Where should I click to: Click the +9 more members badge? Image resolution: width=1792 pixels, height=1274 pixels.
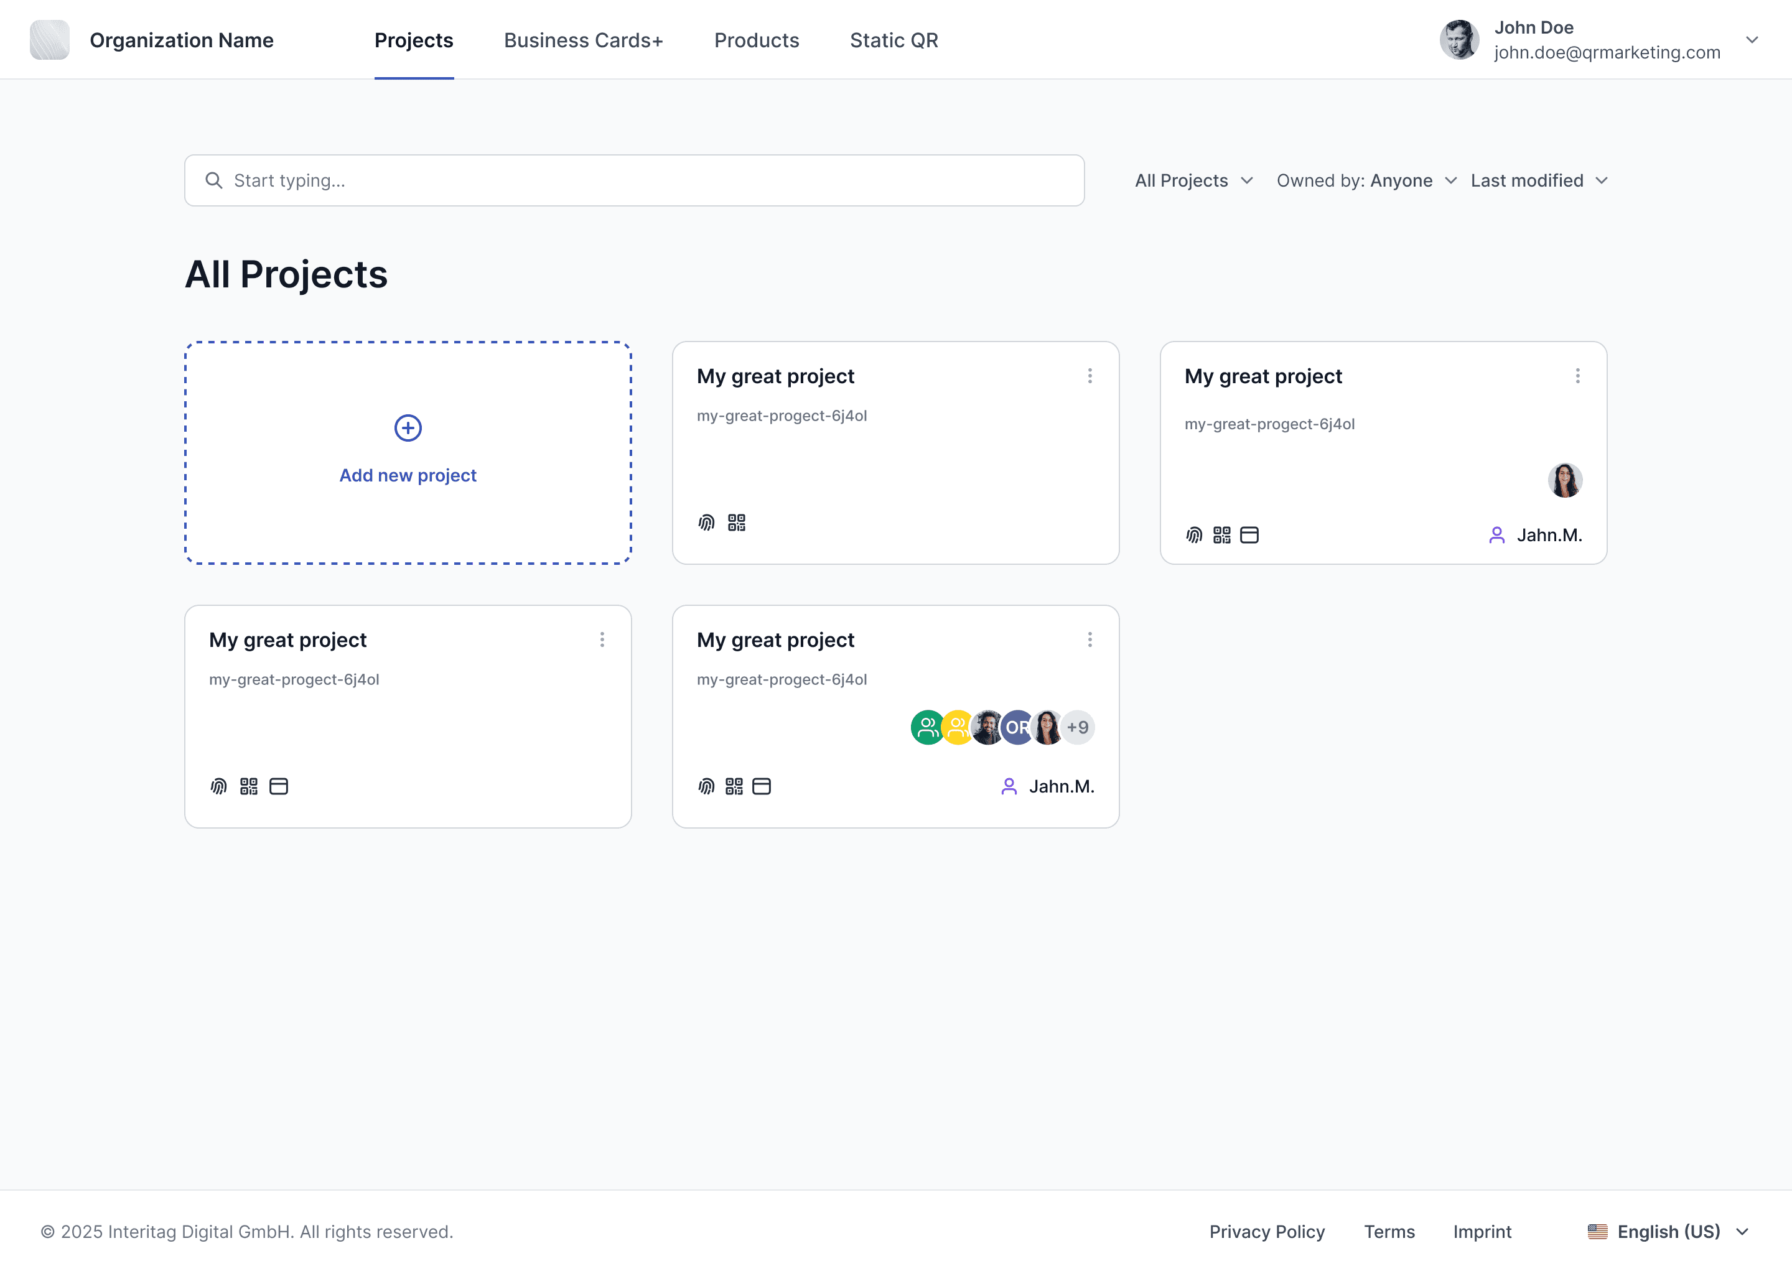pyautogui.click(x=1078, y=727)
